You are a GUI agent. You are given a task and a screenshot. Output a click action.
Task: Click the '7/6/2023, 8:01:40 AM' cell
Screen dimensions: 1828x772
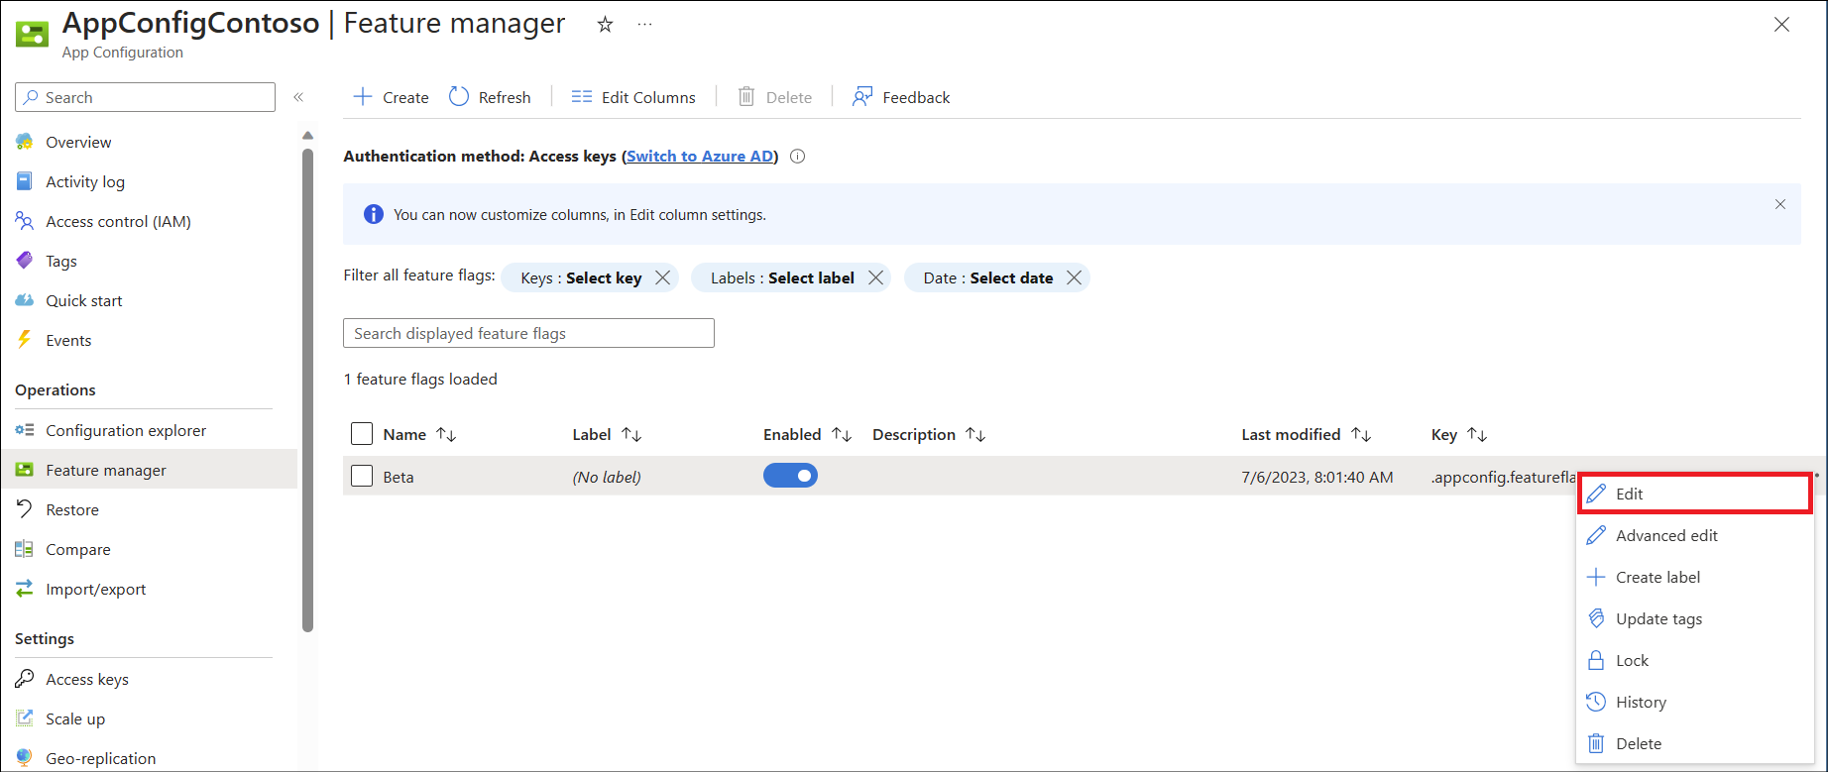point(1317,477)
